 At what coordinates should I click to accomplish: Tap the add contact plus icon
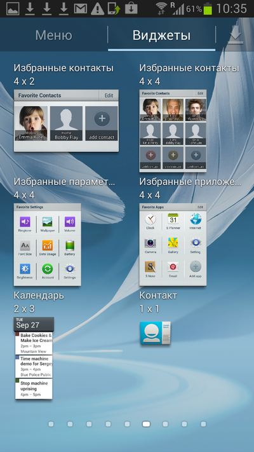pyautogui.click(x=102, y=118)
